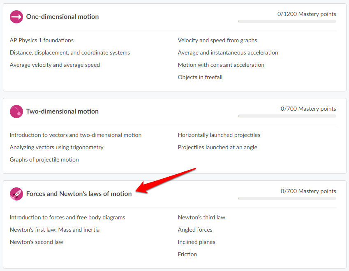The width and height of the screenshot is (349, 271).
Task: Open AP Physics 1 foundations lesson
Action: 42,41
